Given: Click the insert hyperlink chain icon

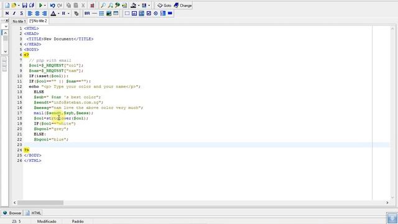Looking at the screenshot, I should tap(76, 13).
